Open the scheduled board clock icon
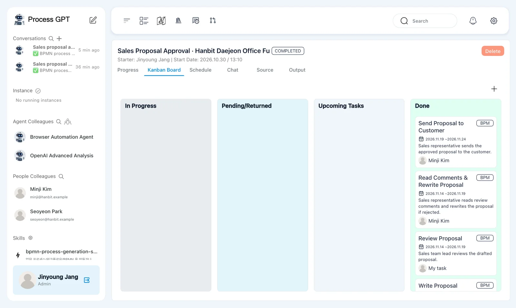This screenshot has height=308, width=516. (x=196, y=21)
